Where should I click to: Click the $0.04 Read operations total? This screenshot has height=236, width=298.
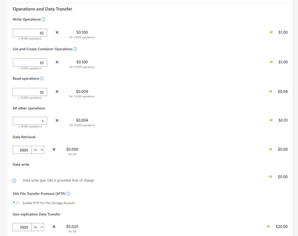[283, 91]
